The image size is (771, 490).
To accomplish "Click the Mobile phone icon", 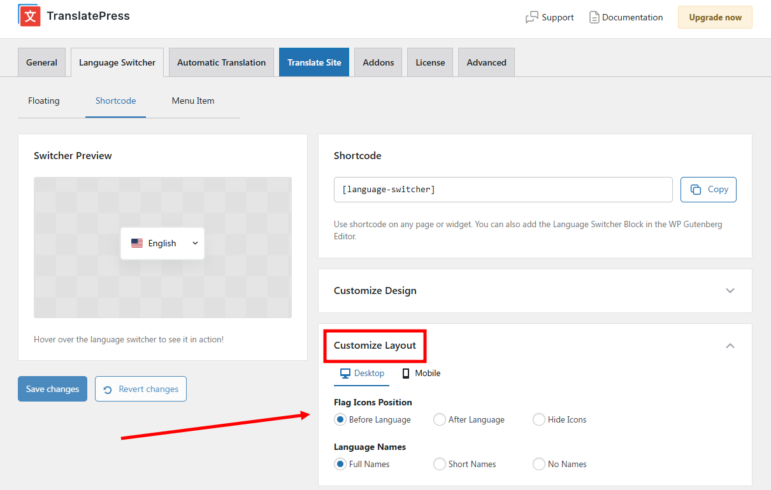I will pyautogui.click(x=406, y=374).
